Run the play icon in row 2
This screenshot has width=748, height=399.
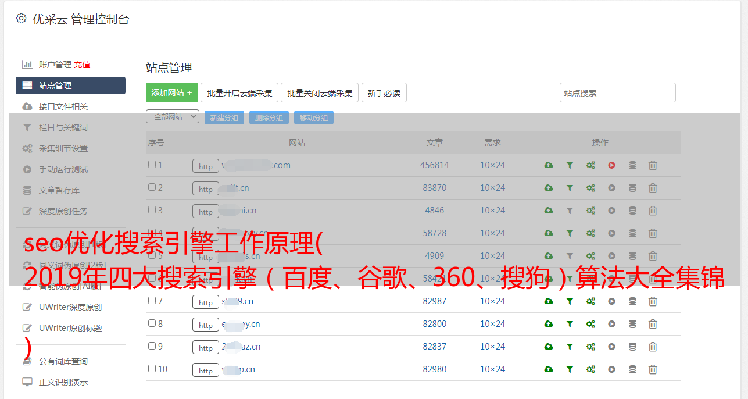tap(611, 188)
